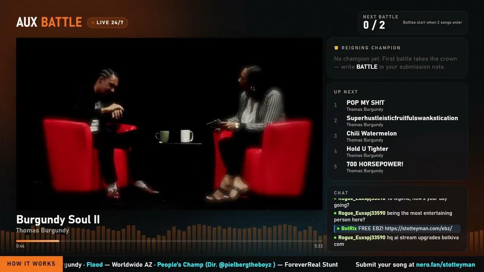Click the song progress bar
The image size is (484, 272).
pyautogui.click(x=169, y=241)
